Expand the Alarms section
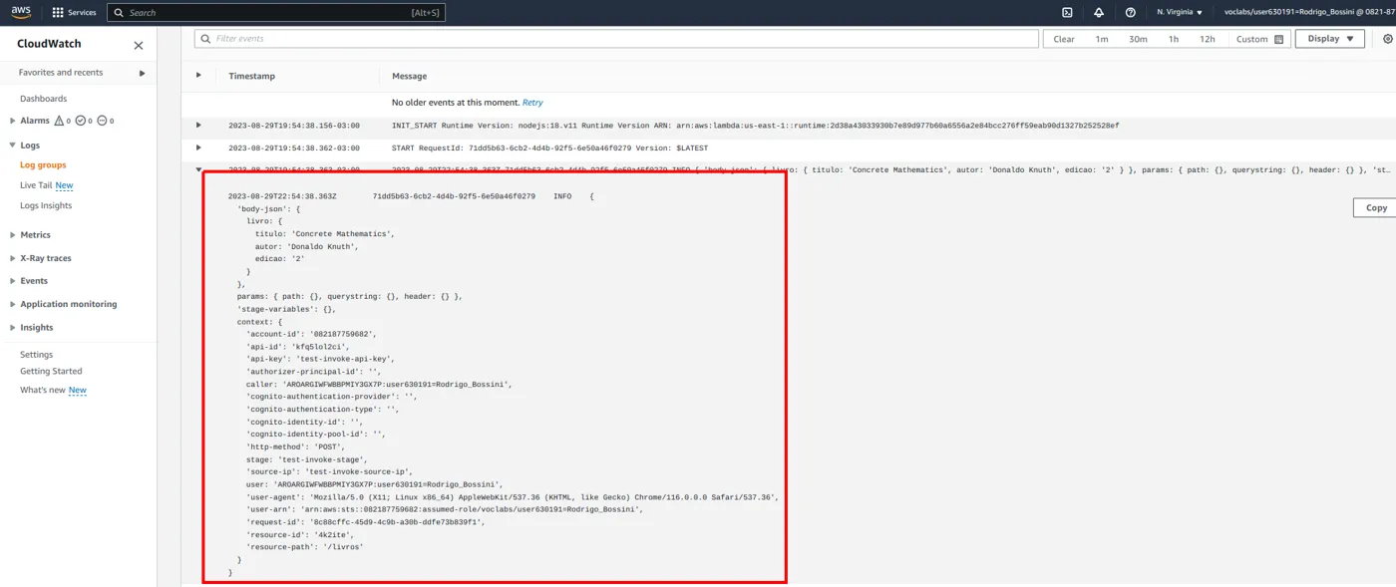Screen dimensions: 1396x587 [x=12, y=121]
